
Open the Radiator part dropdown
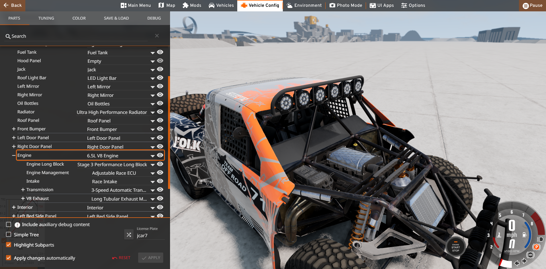click(x=116, y=112)
